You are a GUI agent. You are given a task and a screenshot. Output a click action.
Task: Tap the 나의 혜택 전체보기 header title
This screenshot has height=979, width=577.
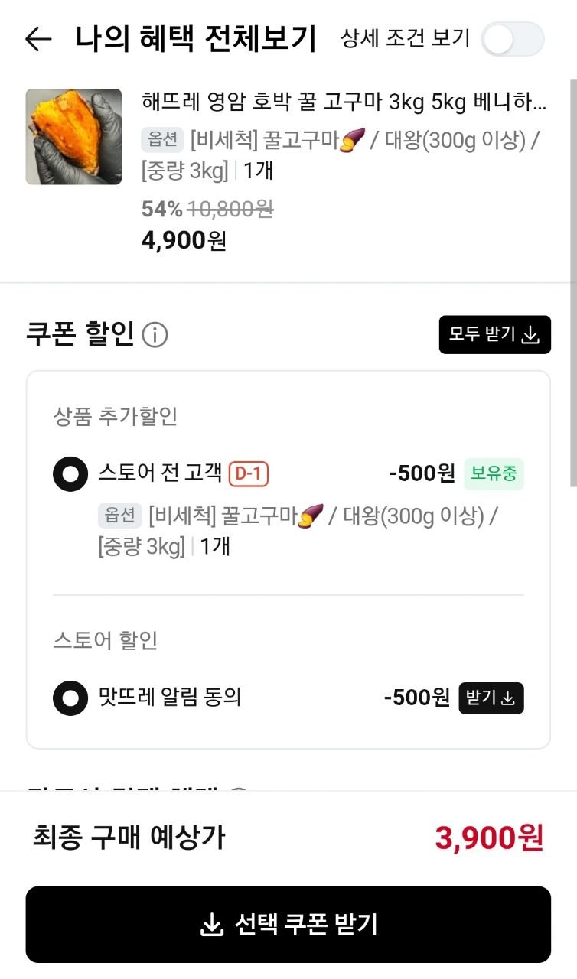[x=196, y=39]
